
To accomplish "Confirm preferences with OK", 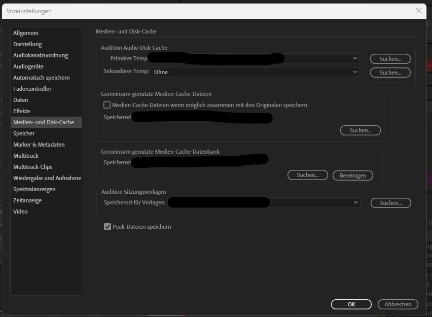I will (351, 304).
